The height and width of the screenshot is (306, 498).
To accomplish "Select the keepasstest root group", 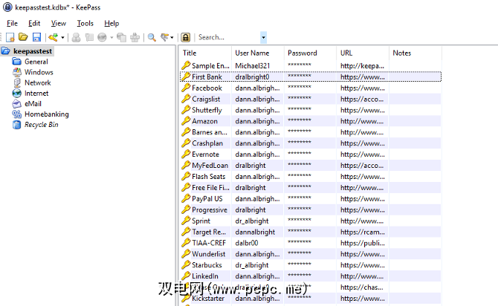I will 33,51.
